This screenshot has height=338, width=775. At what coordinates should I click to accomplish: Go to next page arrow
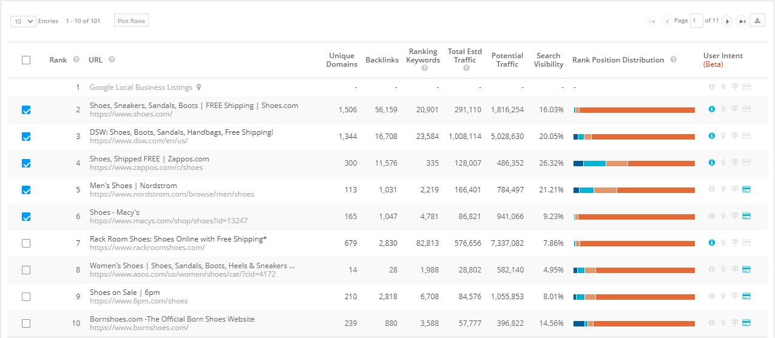(727, 21)
